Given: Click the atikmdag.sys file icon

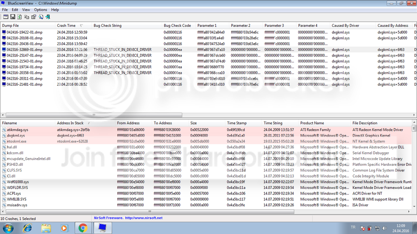Looking at the screenshot, I should coord(4,130).
